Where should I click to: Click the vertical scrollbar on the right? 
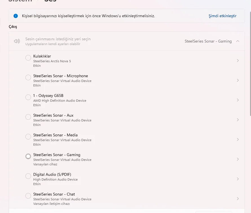point(250,64)
